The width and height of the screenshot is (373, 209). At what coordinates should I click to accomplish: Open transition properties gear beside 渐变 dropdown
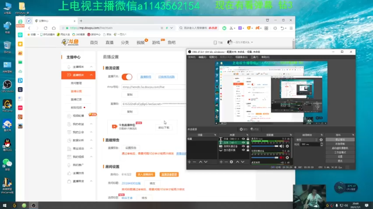pos(321,140)
